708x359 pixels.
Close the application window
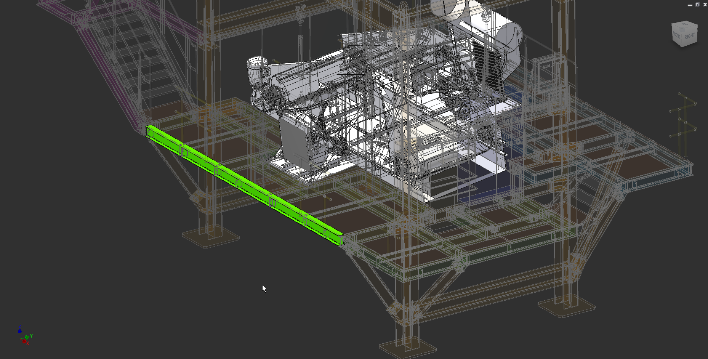tap(705, 5)
